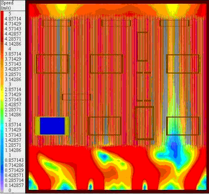This screenshot has height=194, width=209.
Task: Click the legend value 4.57143
Action: [13, 29]
